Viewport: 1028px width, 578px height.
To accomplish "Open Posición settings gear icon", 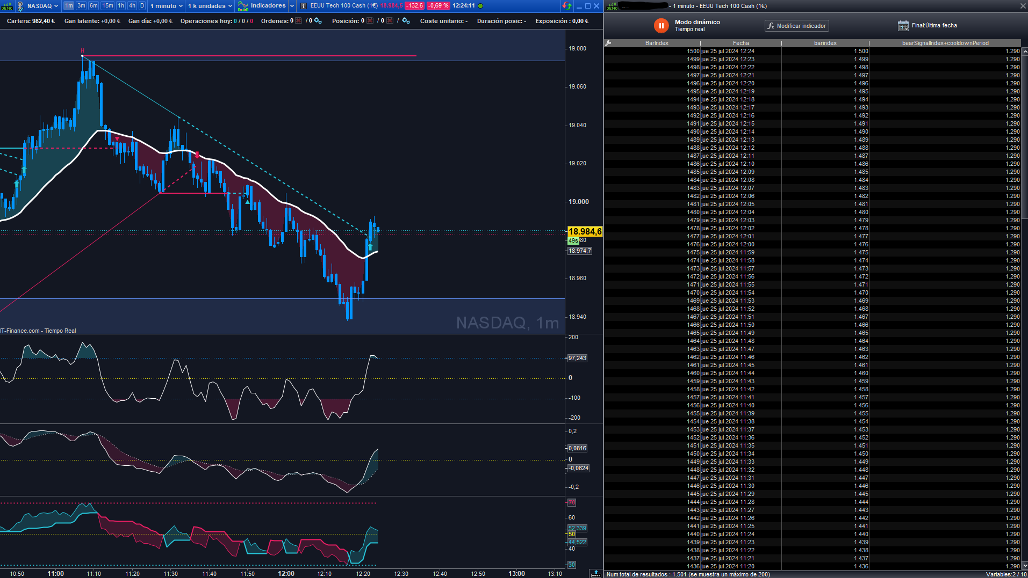I will 406,21.
